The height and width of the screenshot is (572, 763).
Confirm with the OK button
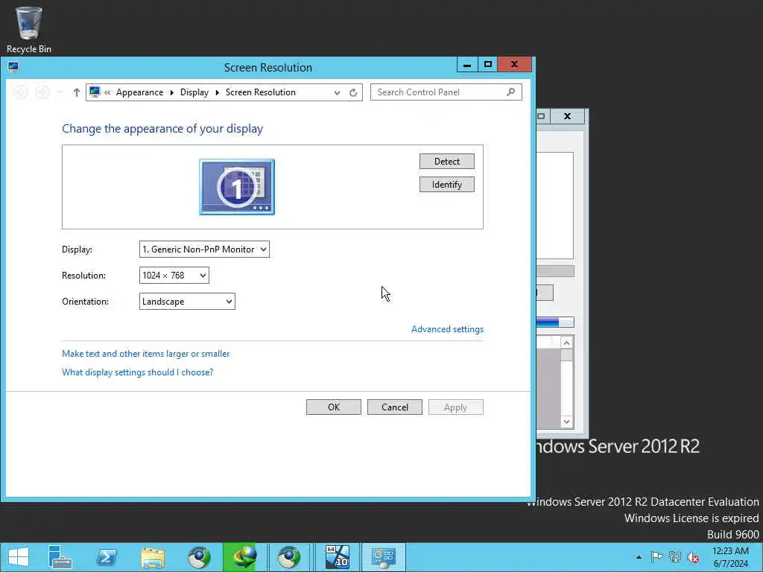(334, 407)
